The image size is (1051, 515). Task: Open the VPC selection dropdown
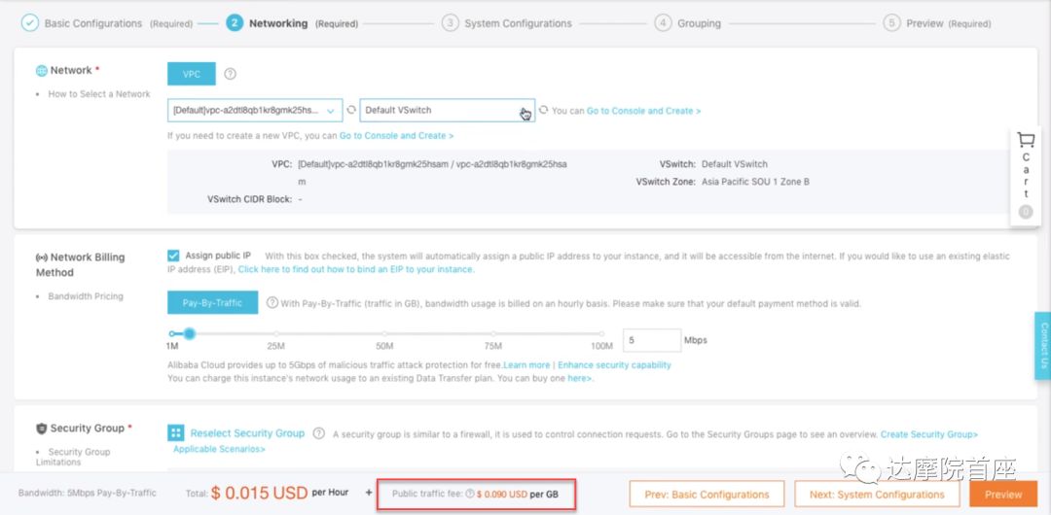coord(256,111)
